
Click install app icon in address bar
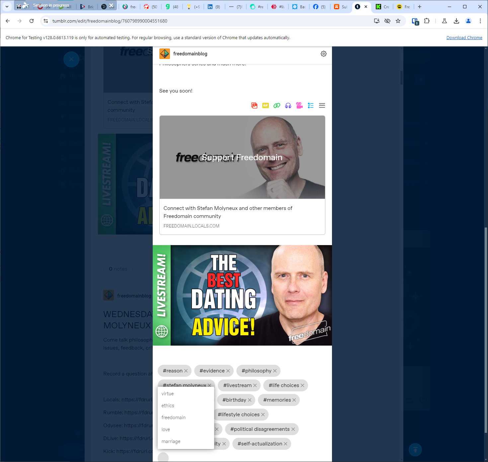(377, 21)
